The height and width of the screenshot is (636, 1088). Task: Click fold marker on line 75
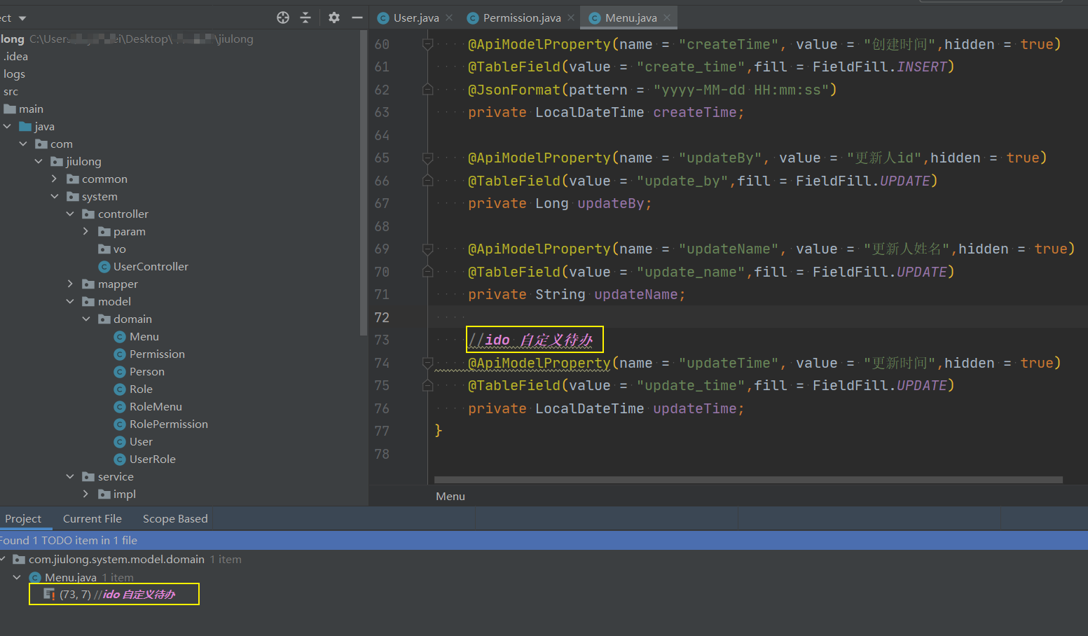tap(427, 385)
